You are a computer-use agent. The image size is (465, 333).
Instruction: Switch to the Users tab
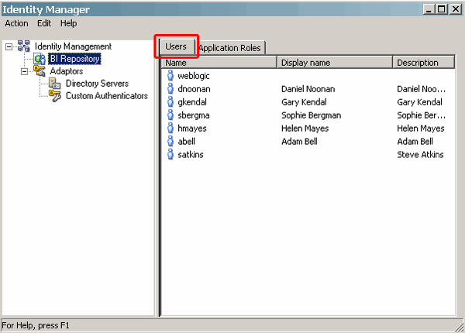coord(176,46)
